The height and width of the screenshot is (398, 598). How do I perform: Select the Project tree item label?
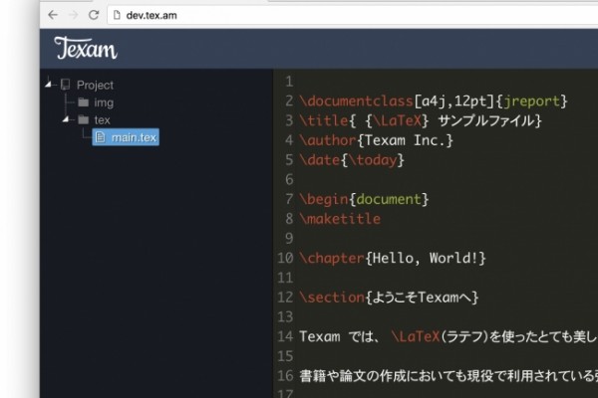(x=95, y=85)
